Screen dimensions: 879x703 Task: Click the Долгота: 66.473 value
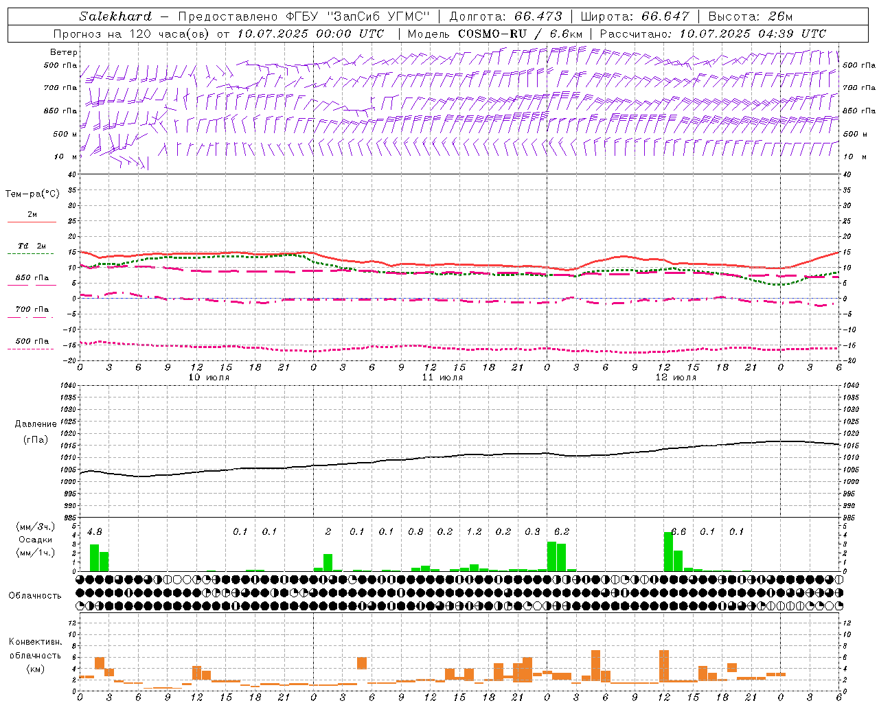(505, 16)
